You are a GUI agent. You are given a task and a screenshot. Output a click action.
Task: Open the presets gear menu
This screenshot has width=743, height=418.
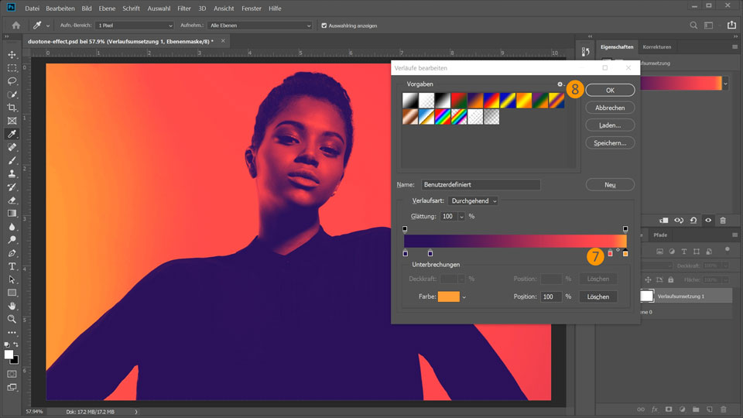(x=560, y=84)
